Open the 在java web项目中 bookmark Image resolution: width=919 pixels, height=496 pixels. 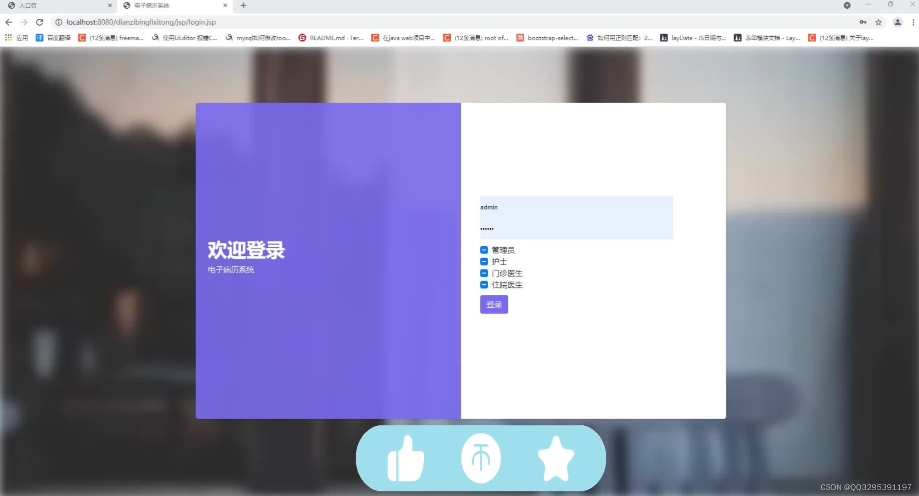[403, 38]
